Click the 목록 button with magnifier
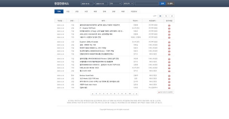The height and width of the screenshot is (119, 229). tap(170, 3)
